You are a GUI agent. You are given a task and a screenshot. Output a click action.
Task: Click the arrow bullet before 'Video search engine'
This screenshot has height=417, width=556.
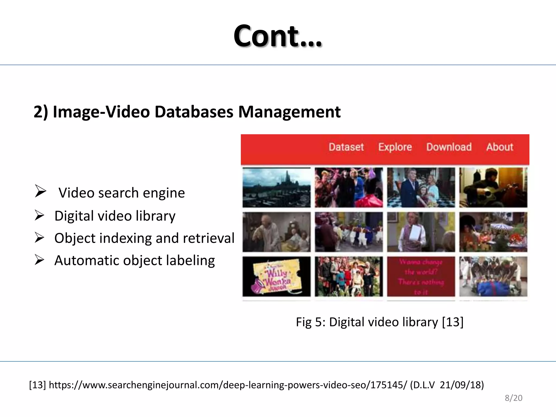(40, 191)
